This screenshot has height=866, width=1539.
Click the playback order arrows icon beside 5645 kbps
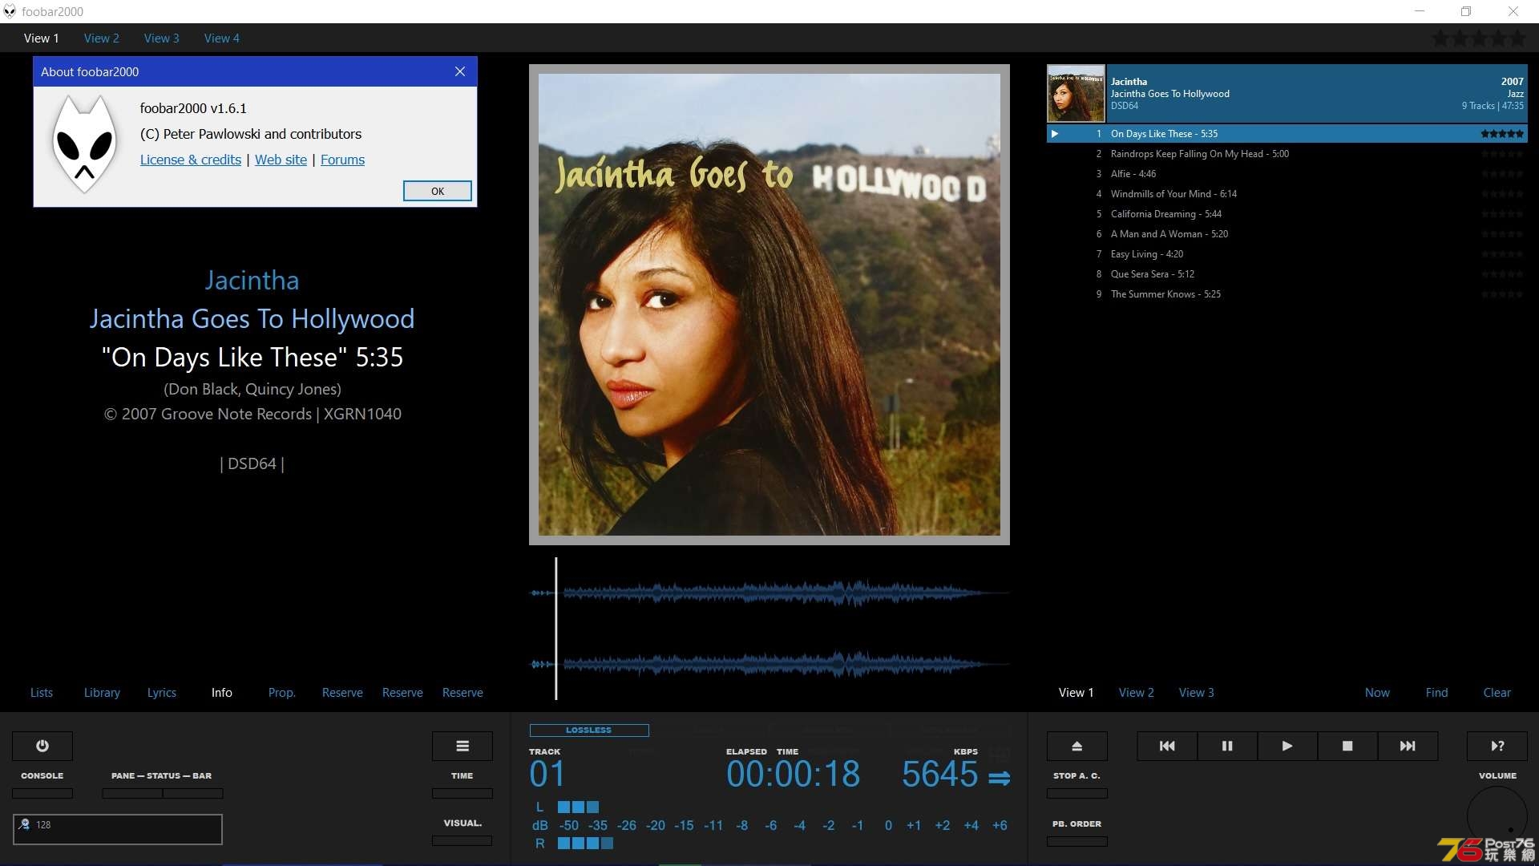pos(1000,778)
